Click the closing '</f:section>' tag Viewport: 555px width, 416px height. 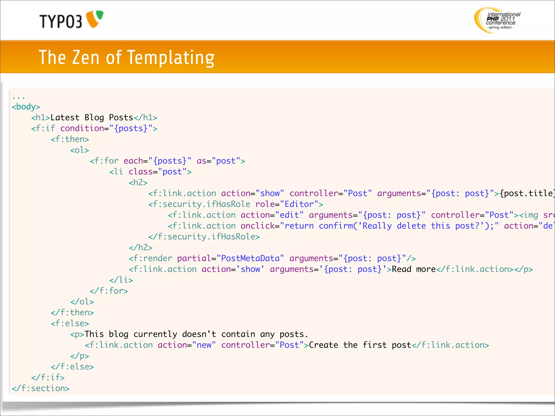click(x=41, y=388)
